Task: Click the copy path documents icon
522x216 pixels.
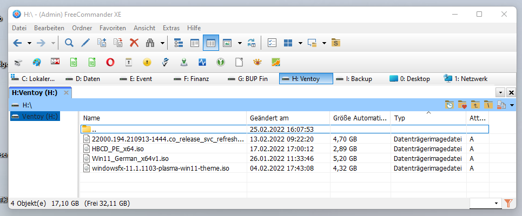Action: (x=501, y=105)
